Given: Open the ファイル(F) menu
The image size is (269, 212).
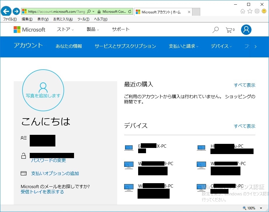Looking at the screenshot, I should tap(10, 19).
